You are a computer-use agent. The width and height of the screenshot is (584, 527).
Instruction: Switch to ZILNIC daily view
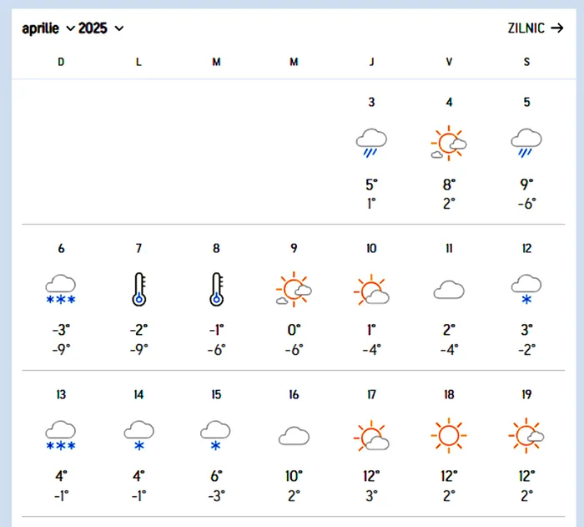535,28
